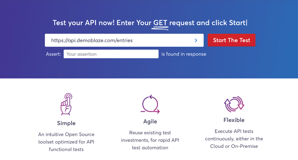Click the hand-drawn underline beneath GET
The image size is (298, 160).
pos(160,28)
